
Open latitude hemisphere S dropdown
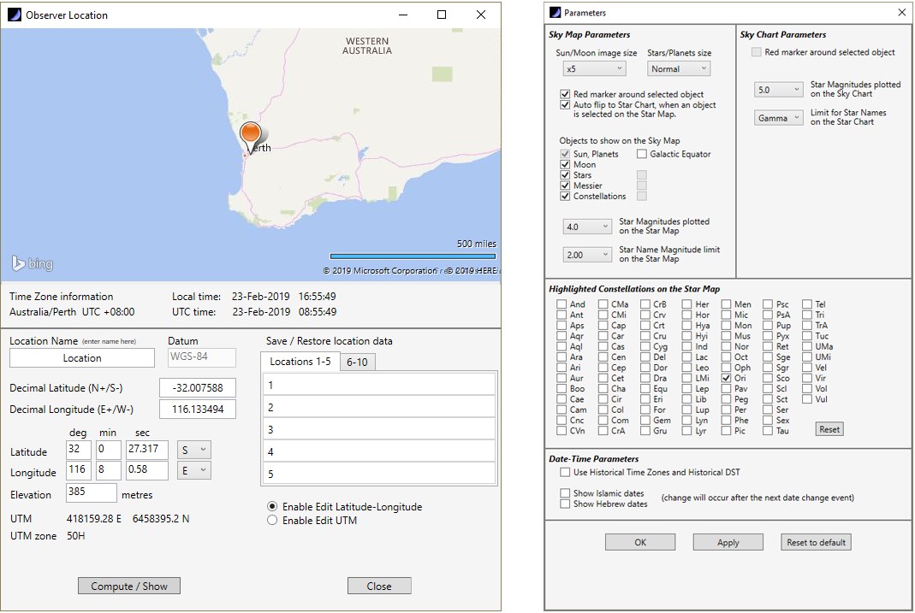[193, 449]
